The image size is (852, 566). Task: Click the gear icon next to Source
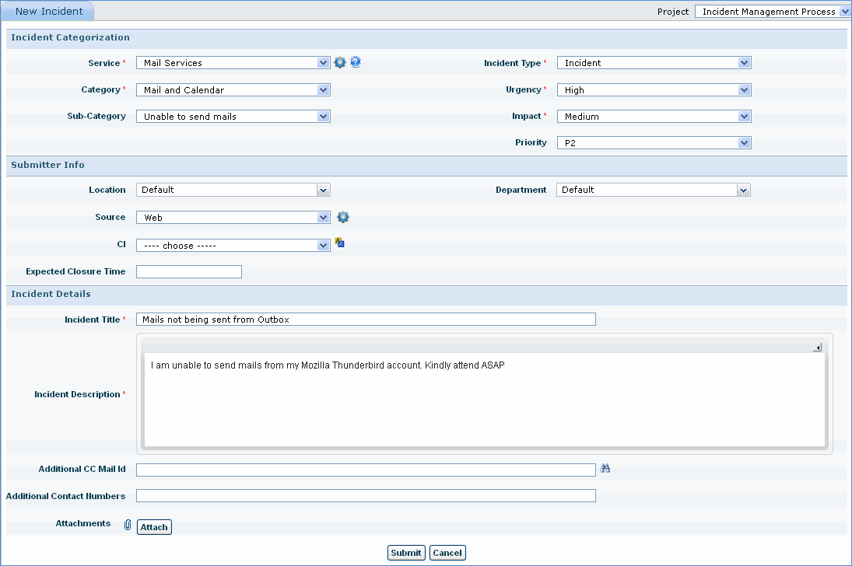point(343,218)
